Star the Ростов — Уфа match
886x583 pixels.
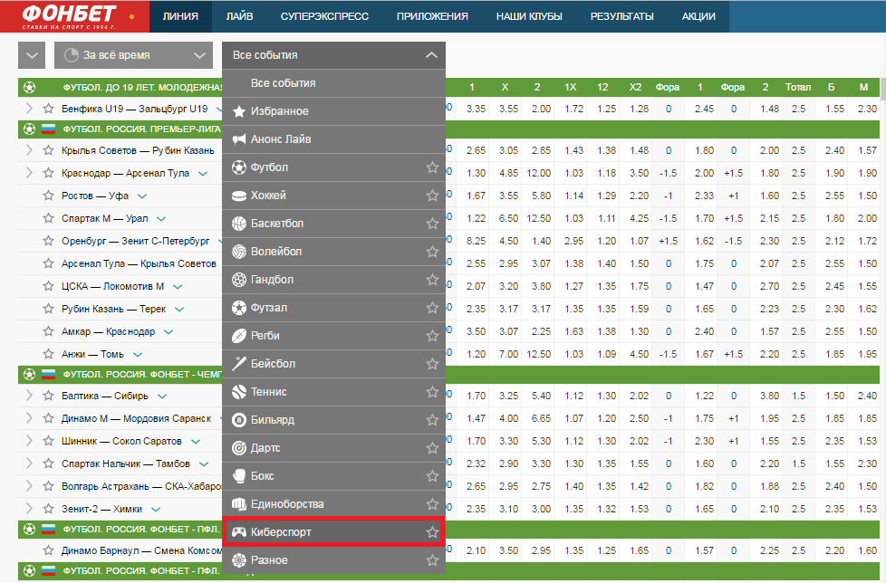pos(49,196)
